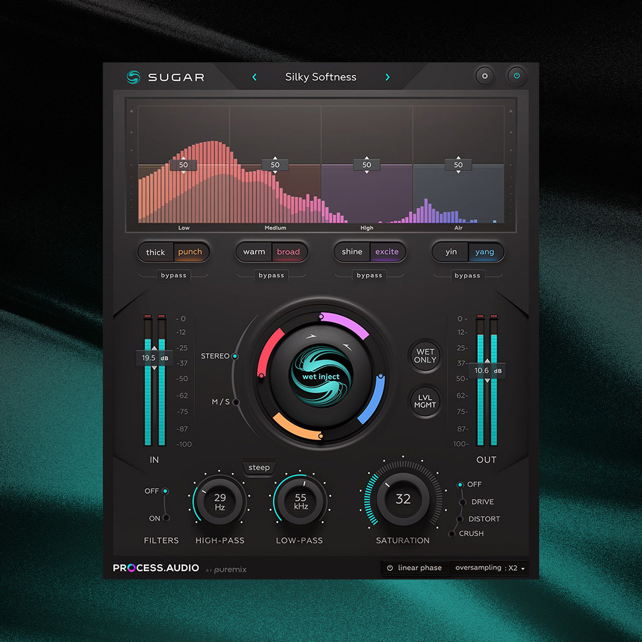This screenshot has height=642, width=642.
Task: Click the plugin power icon to bypass Sugar
Action: [516, 75]
